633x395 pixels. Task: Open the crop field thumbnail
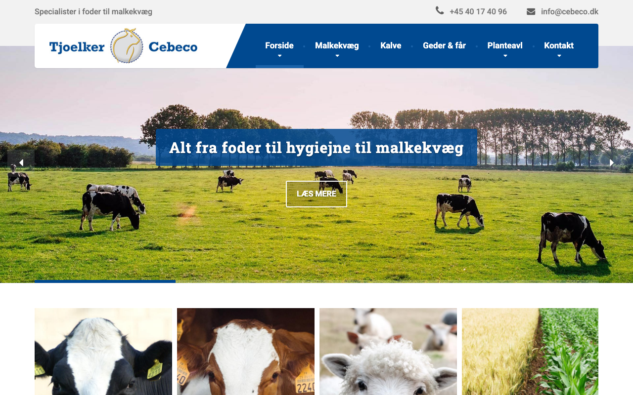point(530,352)
